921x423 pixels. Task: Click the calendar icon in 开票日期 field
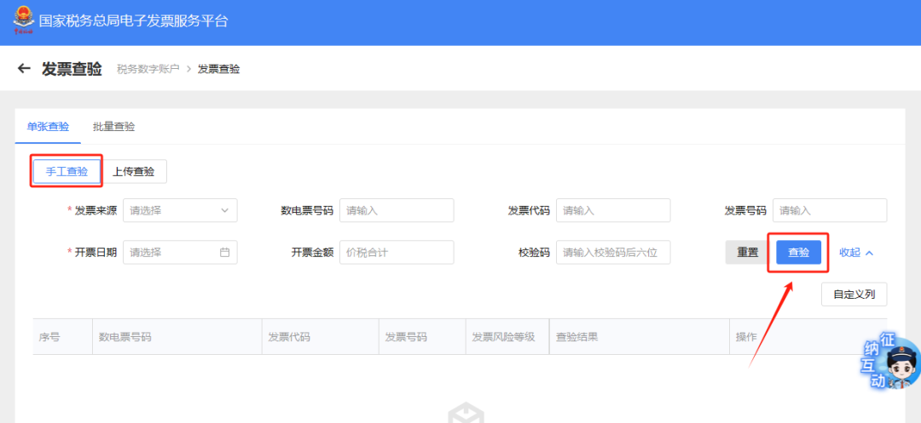click(225, 253)
